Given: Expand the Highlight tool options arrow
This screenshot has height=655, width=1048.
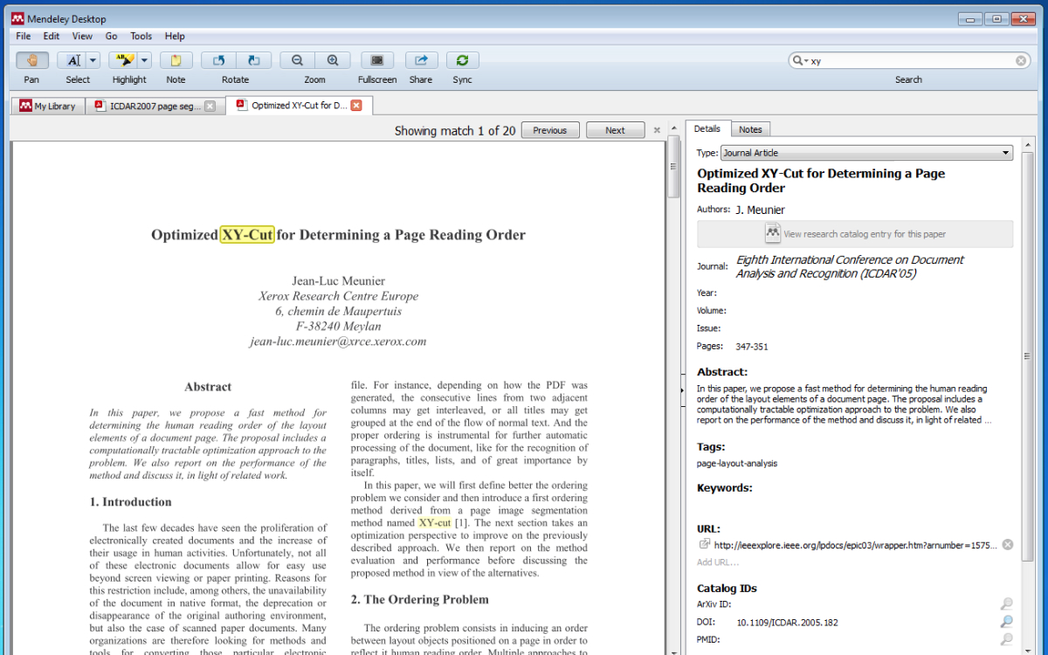Looking at the screenshot, I should tap(145, 60).
